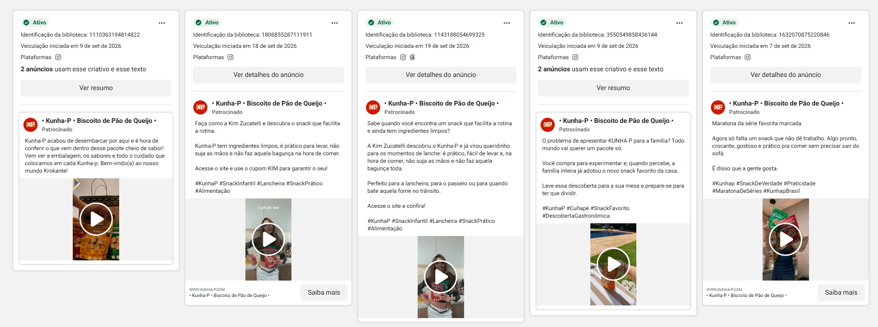
Task: Open the Kunha-P page name on the 'O problema de apresentar' ad
Action: click(x=616, y=121)
